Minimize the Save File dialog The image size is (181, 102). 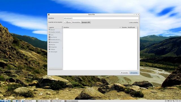point(134,14)
